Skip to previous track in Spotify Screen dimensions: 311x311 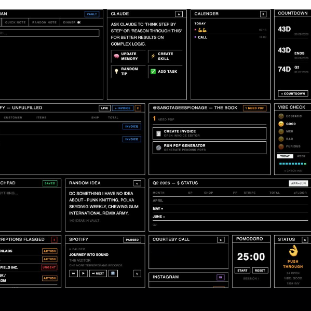pos(73,273)
